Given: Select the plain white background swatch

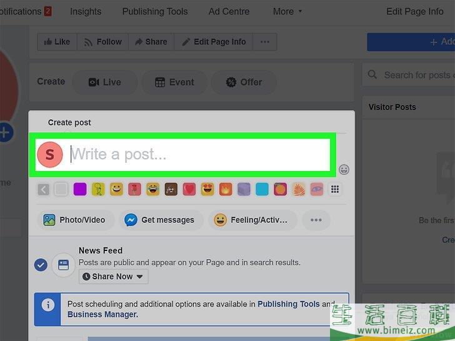Looking at the screenshot, I should pos(61,189).
